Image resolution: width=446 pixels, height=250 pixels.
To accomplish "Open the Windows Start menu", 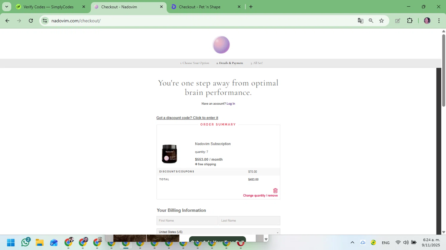I will pos(11,243).
